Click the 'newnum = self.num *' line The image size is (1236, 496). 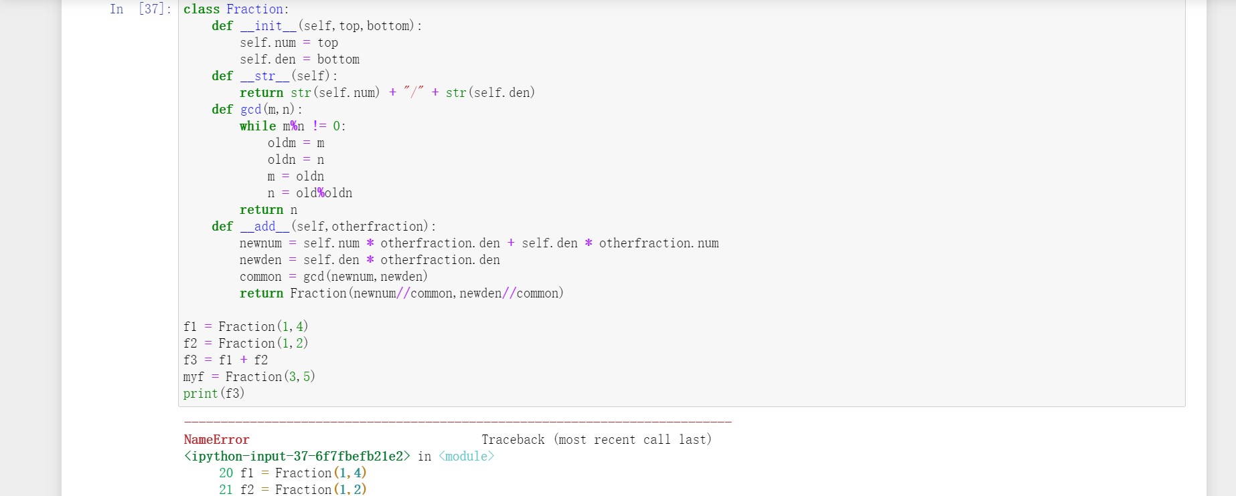coord(479,243)
